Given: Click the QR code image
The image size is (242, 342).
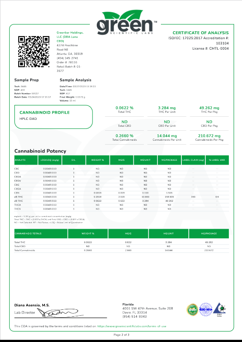Looking at the screenshot, I should [x=34, y=51].
